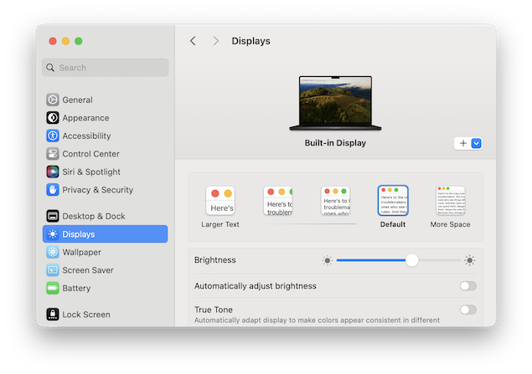Enable Automatically adjust brightness toggle
532x374 pixels.
[467, 286]
